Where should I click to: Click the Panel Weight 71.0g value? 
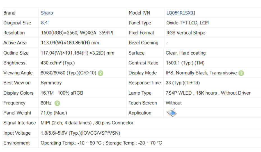click(54, 113)
